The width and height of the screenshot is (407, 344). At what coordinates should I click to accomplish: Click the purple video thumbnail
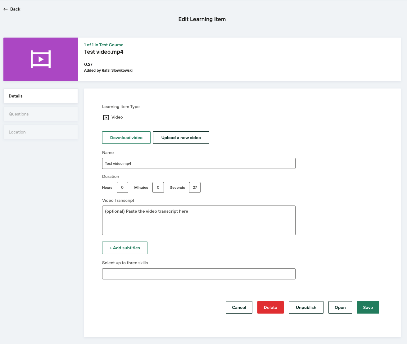click(x=41, y=59)
